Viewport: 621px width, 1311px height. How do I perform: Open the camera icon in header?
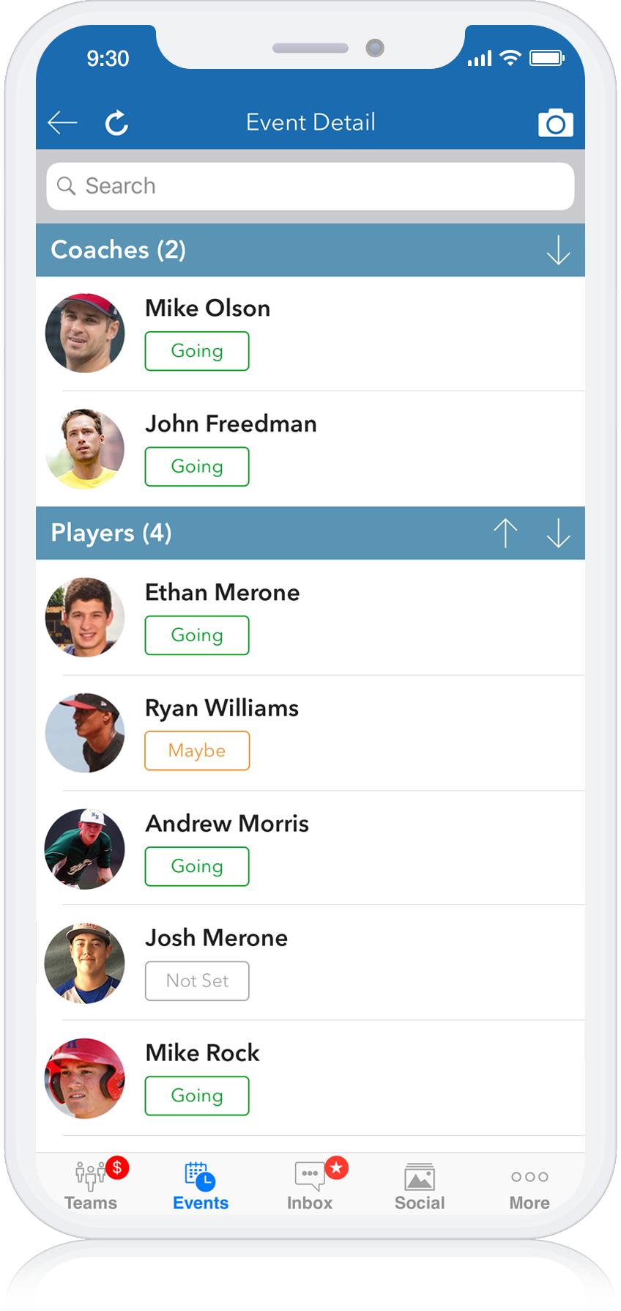(x=556, y=123)
